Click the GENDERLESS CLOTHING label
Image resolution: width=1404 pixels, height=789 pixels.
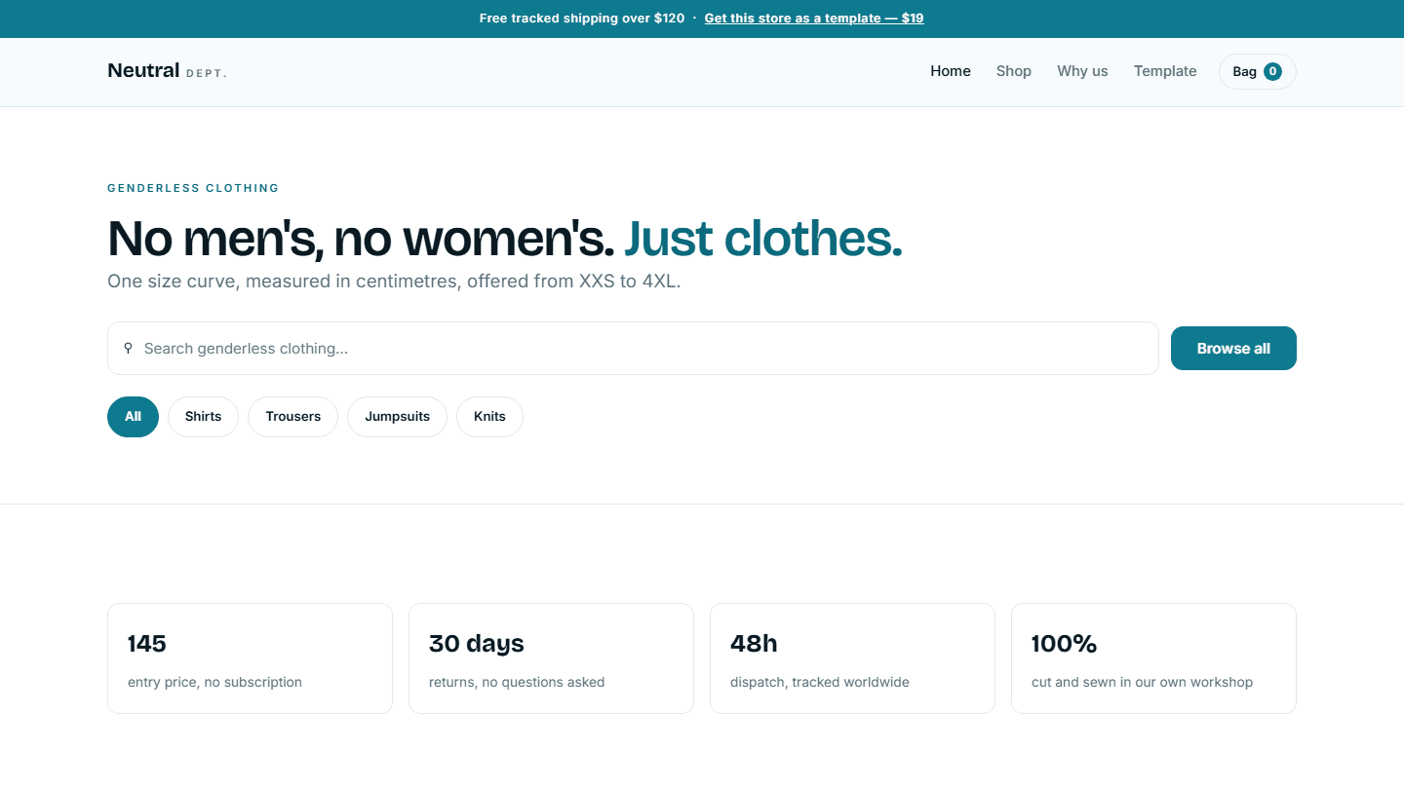click(x=193, y=188)
